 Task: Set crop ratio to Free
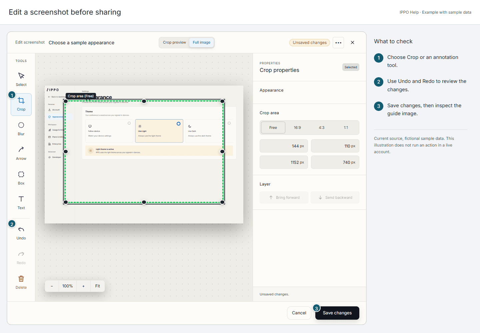(x=273, y=128)
